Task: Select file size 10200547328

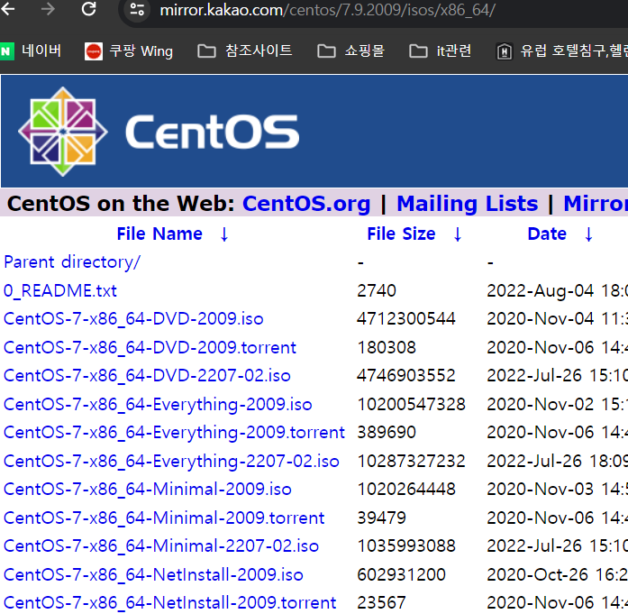Action: 411,405
